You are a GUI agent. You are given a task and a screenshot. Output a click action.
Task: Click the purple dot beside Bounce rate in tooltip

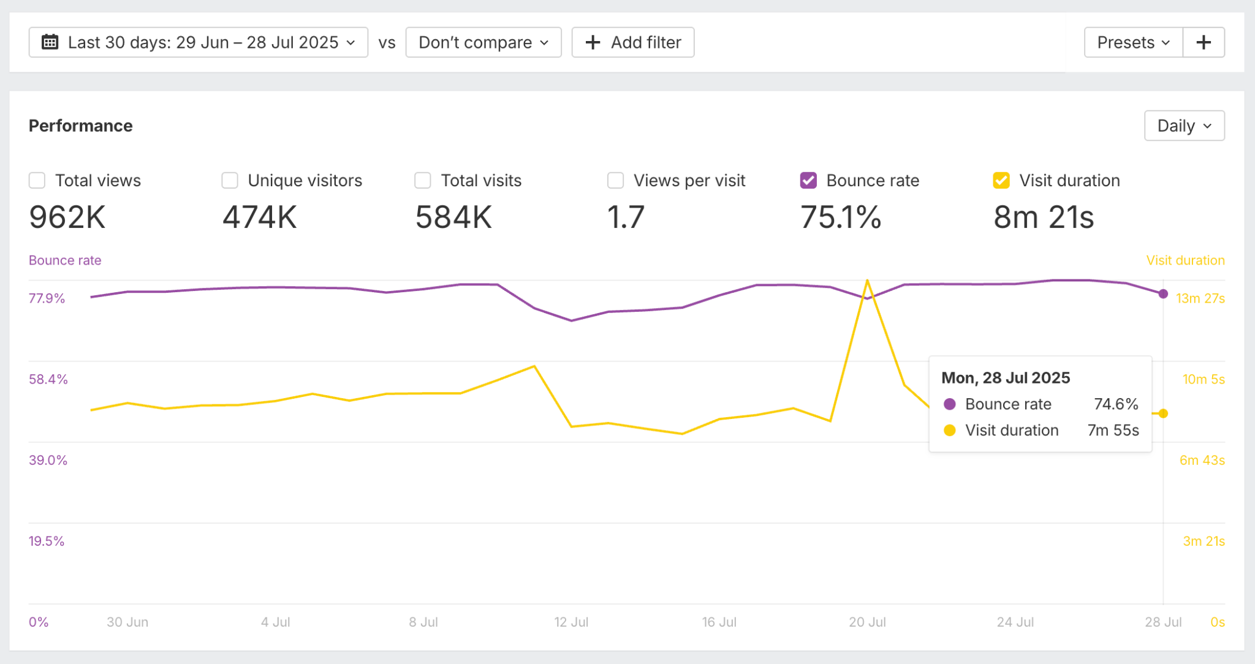(949, 404)
